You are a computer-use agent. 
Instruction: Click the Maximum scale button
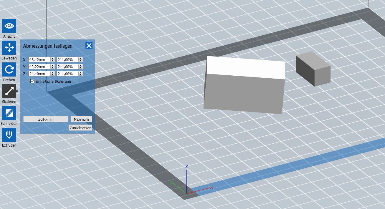(x=81, y=119)
